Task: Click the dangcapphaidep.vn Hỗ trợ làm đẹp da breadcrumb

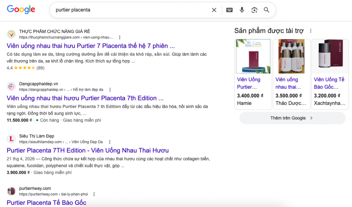Action: pyautogui.click(x=61, y=90)
